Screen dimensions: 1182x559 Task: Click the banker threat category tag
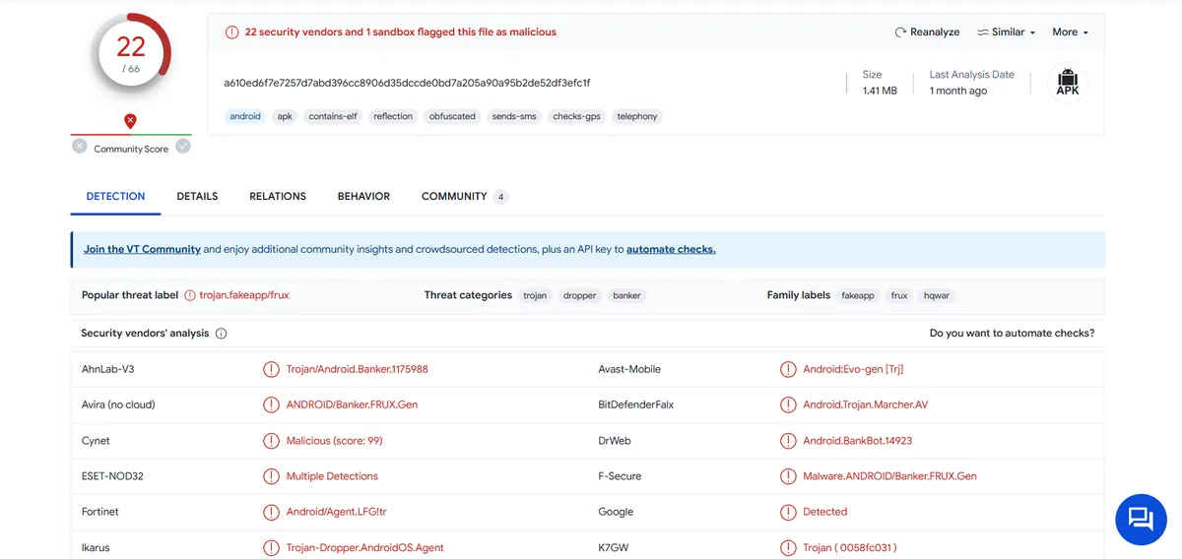point(626,295)
